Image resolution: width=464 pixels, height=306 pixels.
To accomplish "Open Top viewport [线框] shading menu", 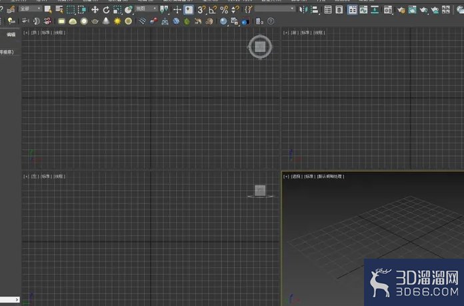I will 59,33.
